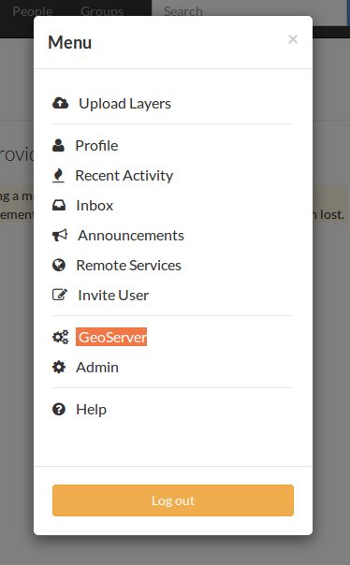The image size is (350, 565).
Task: Click the orange Log out button
Action: click(173, 500)
